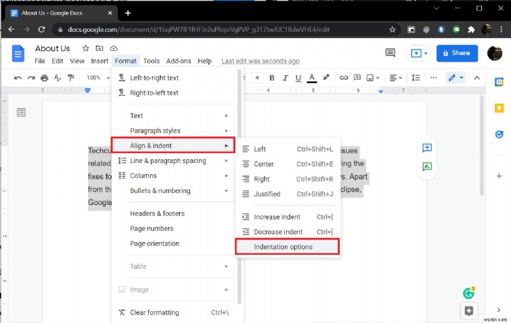Click the Move to folder icon

pyautogui.click(x=100, y=48)
